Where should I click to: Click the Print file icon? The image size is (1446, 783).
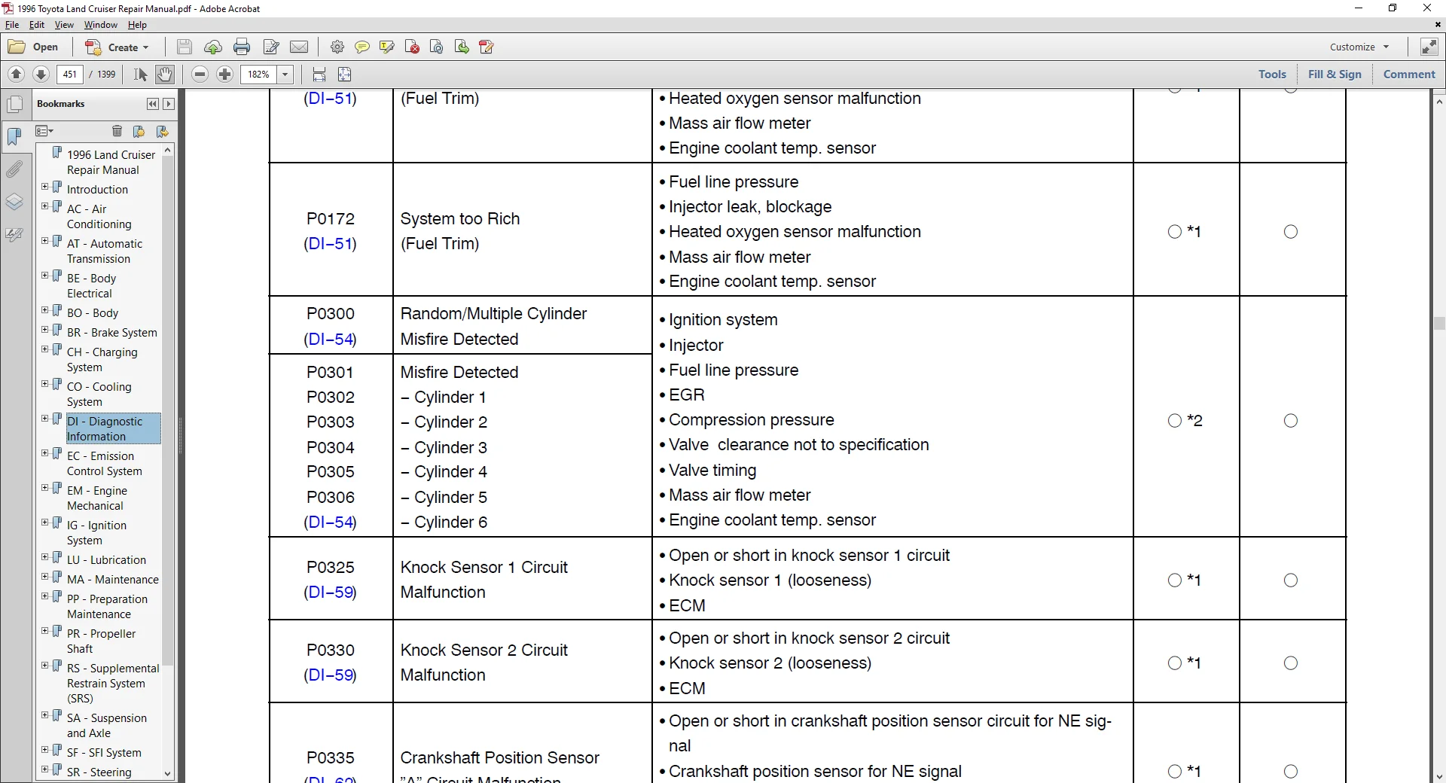(x=242, y=47)
